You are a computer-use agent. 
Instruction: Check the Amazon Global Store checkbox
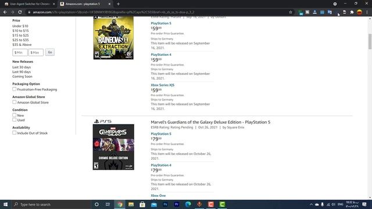pyautogui.click(x=15, y=102)
